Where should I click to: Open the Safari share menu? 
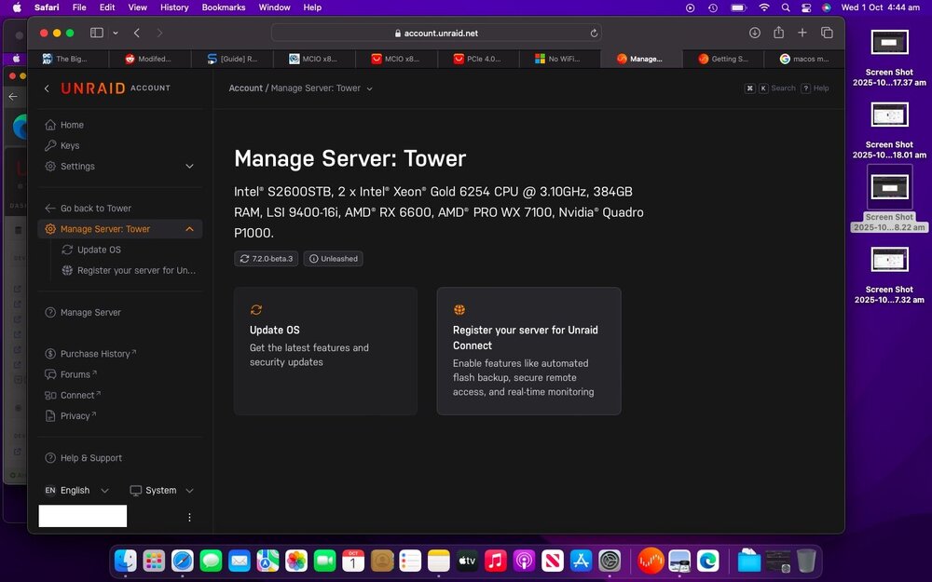[778, 33]
